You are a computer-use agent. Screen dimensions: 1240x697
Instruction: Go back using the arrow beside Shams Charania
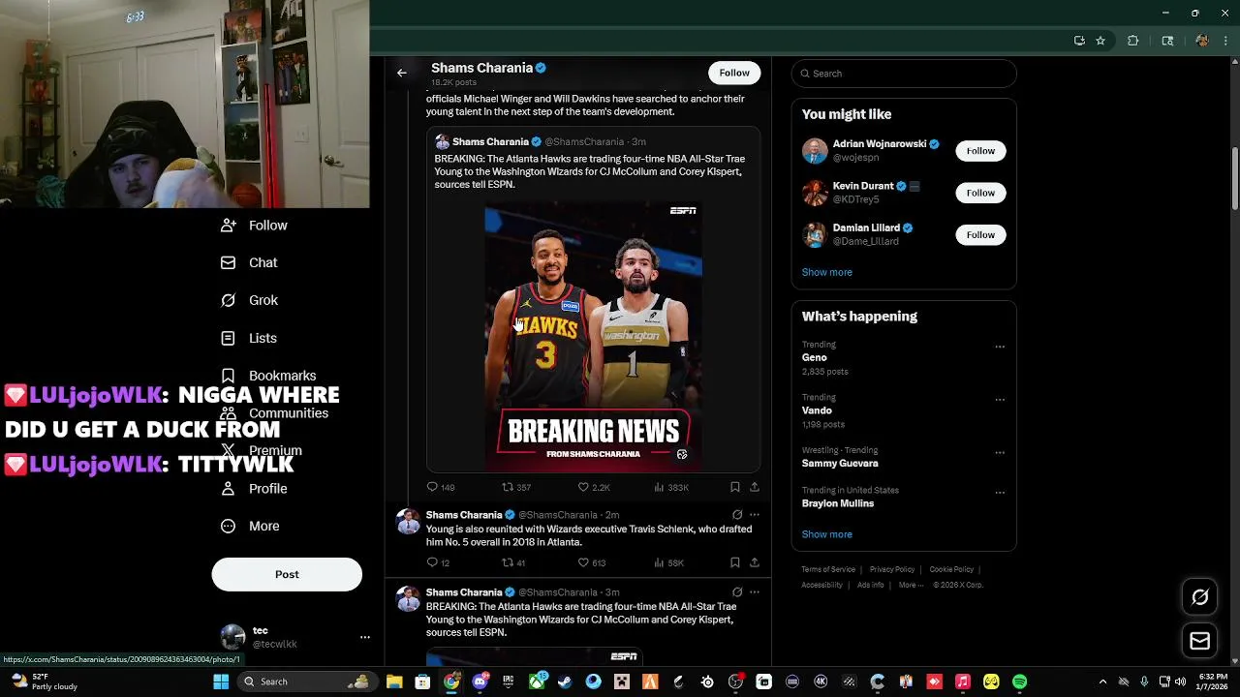coord(402,73)
